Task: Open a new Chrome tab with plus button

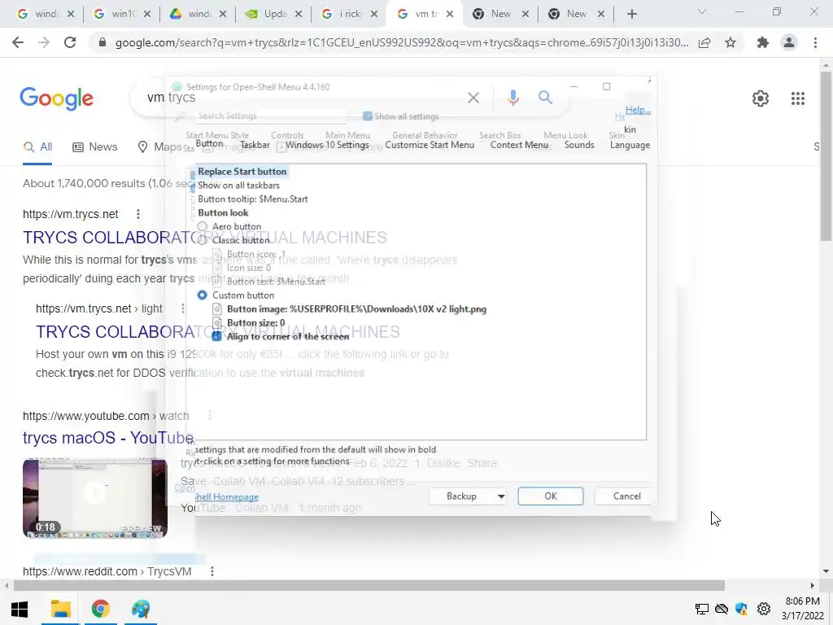Action: pos(631,15)
